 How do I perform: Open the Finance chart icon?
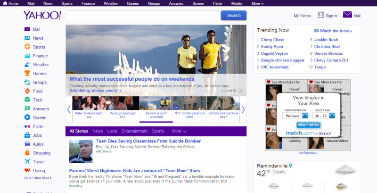coord(27,56)
